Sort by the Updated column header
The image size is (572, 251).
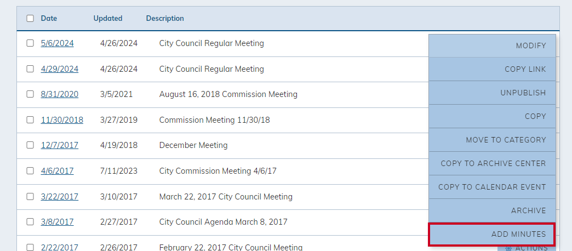pos(107,18)
